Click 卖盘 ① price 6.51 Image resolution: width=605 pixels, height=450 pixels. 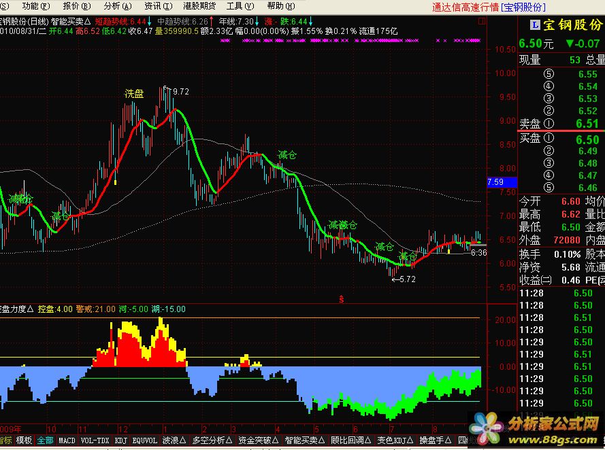point(587,124)
